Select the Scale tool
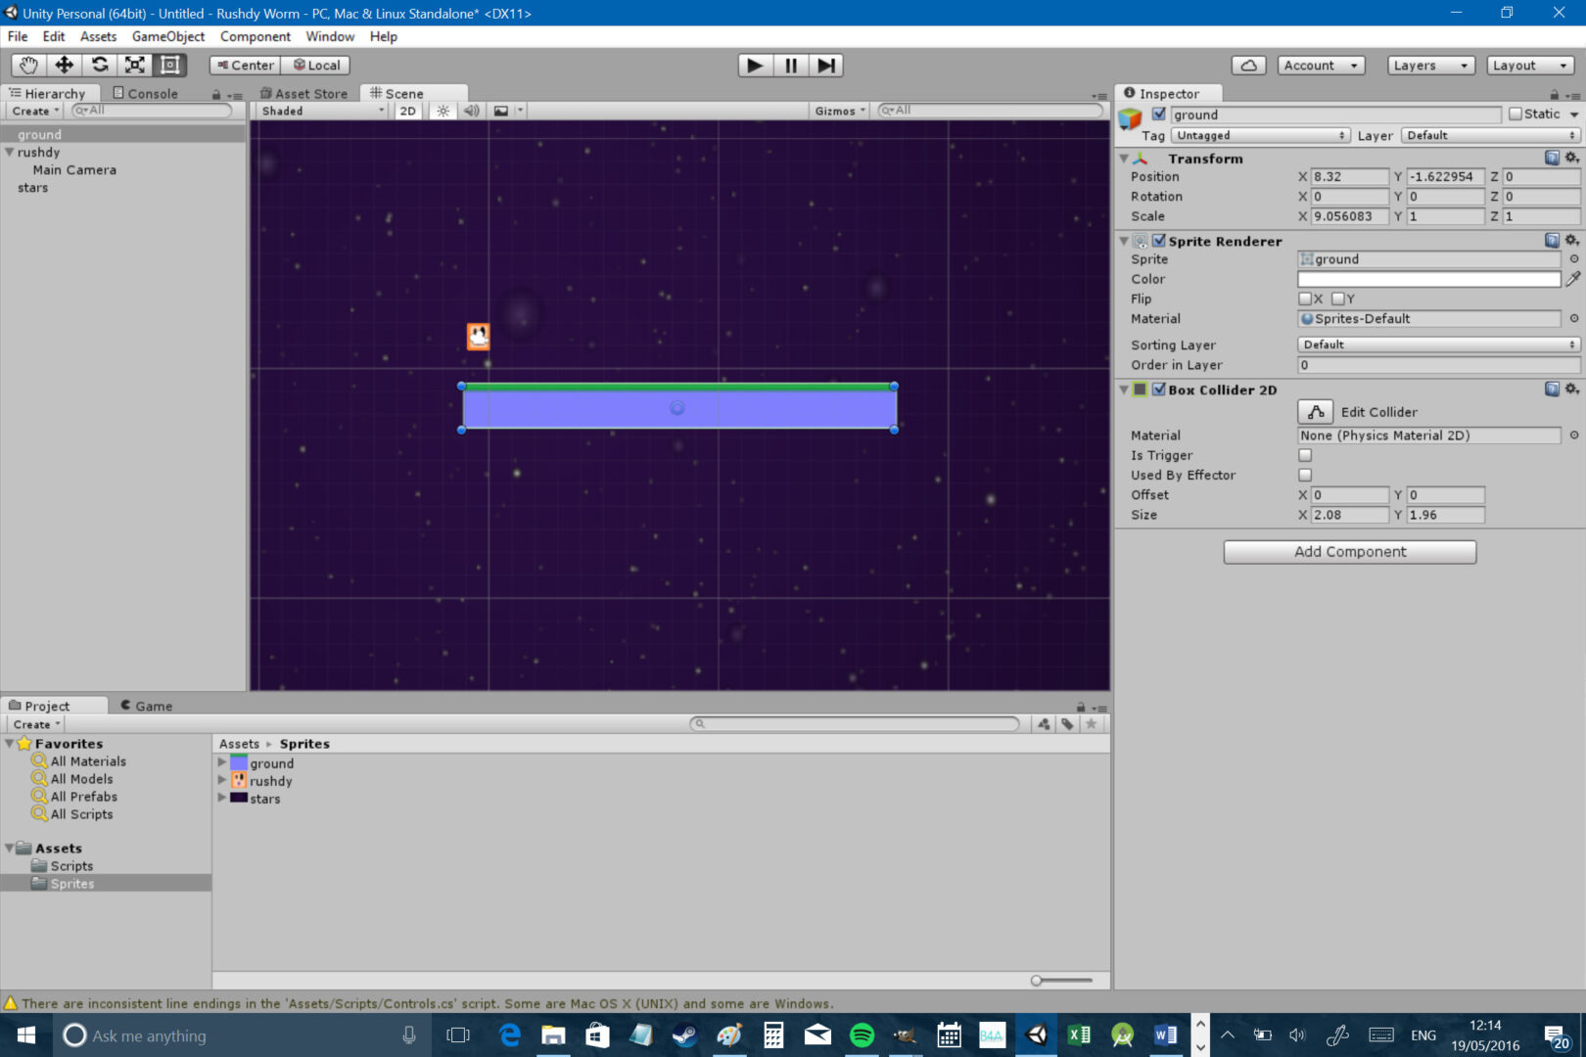 tap(134, 65)
